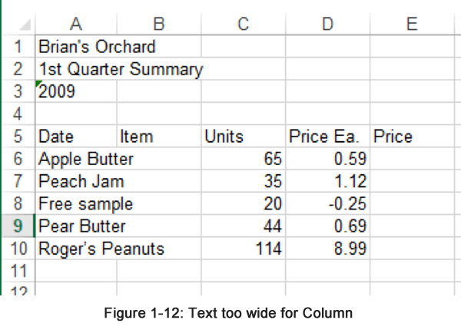
Task: Click the "Price" heading in column E
Action: pyautogui.click(x=411, y=137)
